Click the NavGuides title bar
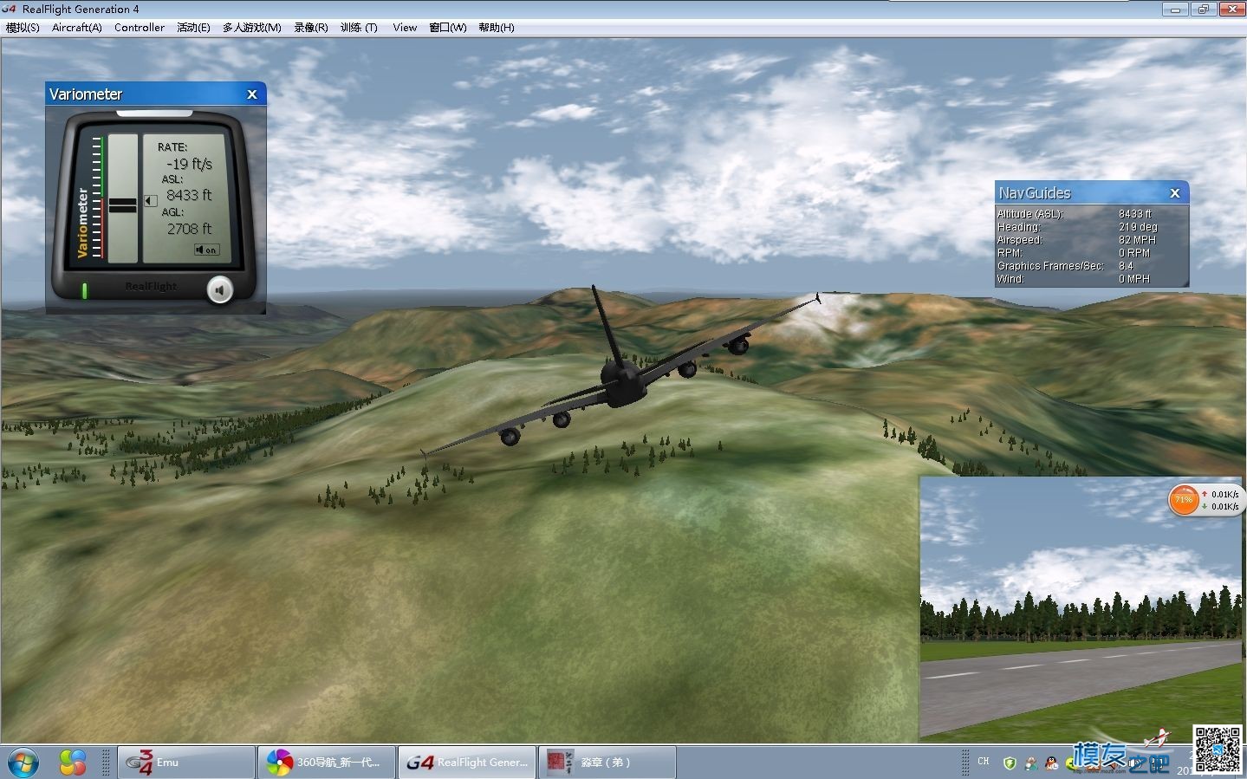This screenshot has height=779, width=1247. [1092, 193]
